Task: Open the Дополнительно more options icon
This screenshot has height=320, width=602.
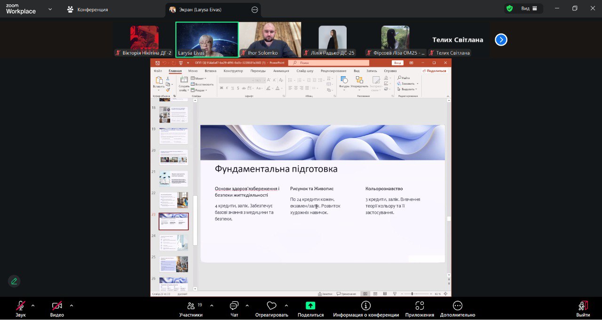Action: pyautogui.click(x=458, y=306)
